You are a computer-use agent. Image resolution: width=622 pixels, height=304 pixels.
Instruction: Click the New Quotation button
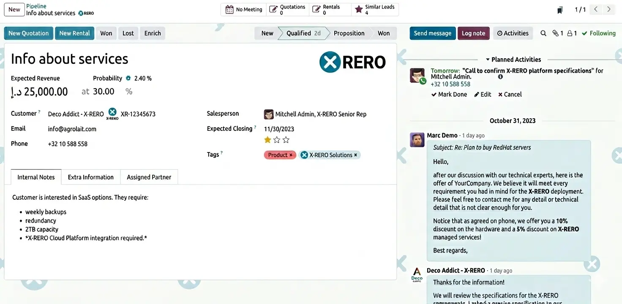pos(28,33)
